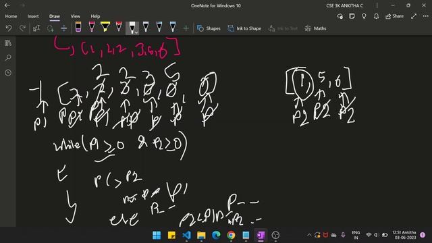Open clock showing 12:51 and 03-06-2023

(404, 235)
